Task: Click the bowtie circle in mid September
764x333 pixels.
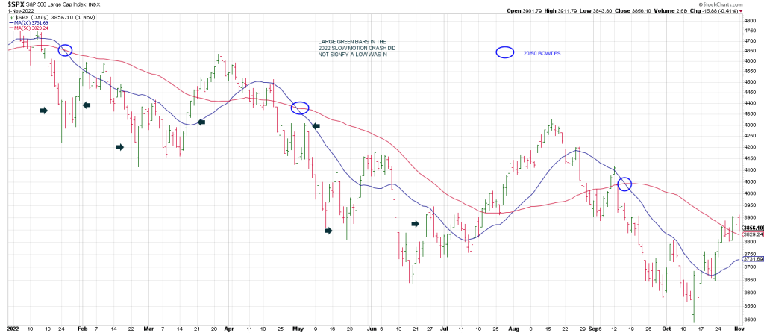Action: tap(625, 183)
